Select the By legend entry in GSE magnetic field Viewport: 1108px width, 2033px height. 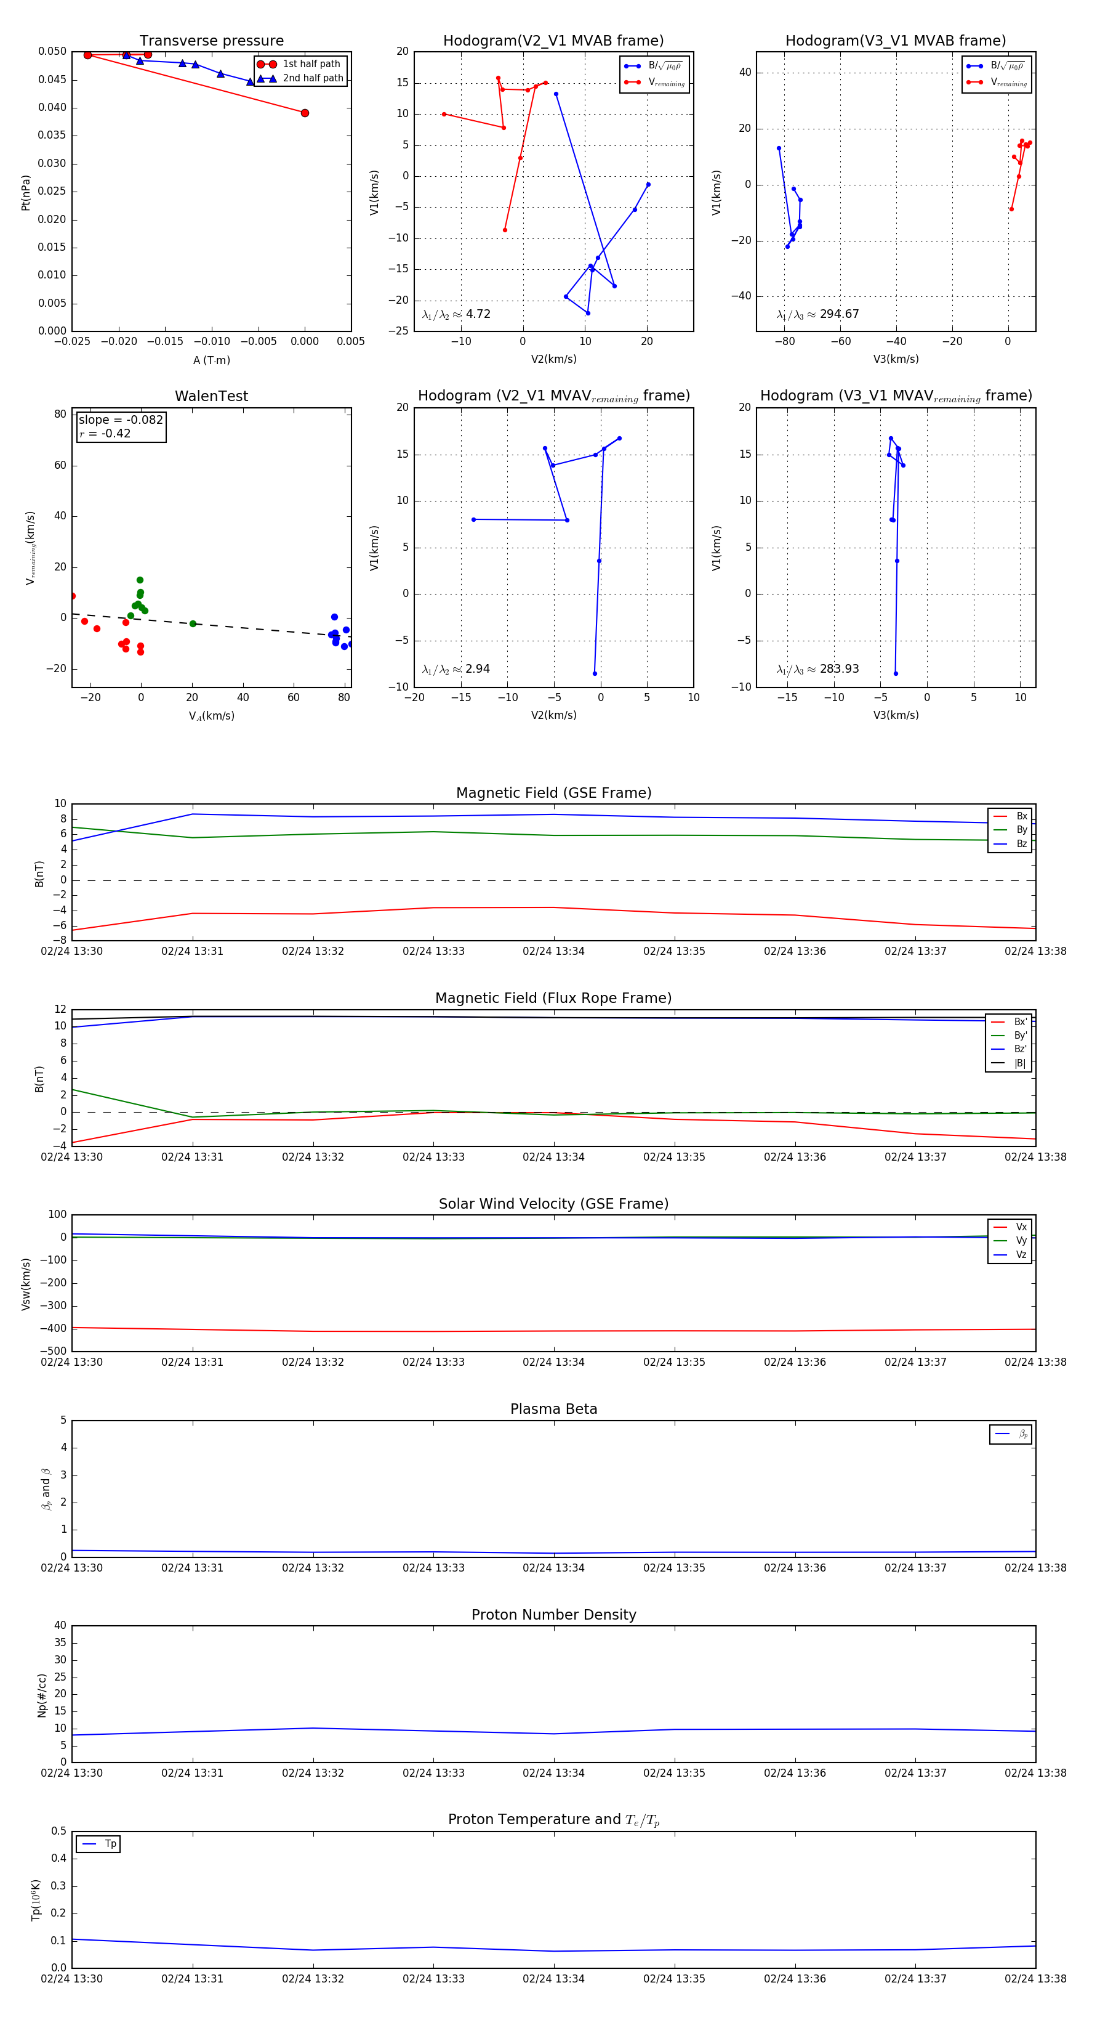pos(1010,829)
